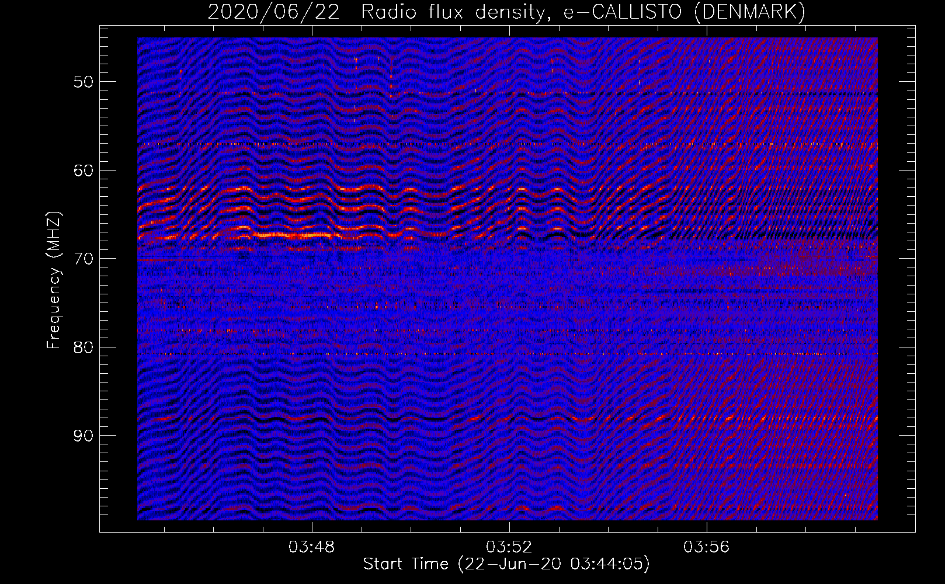Click the 60 MHz frequency tick label

[83, 171]
